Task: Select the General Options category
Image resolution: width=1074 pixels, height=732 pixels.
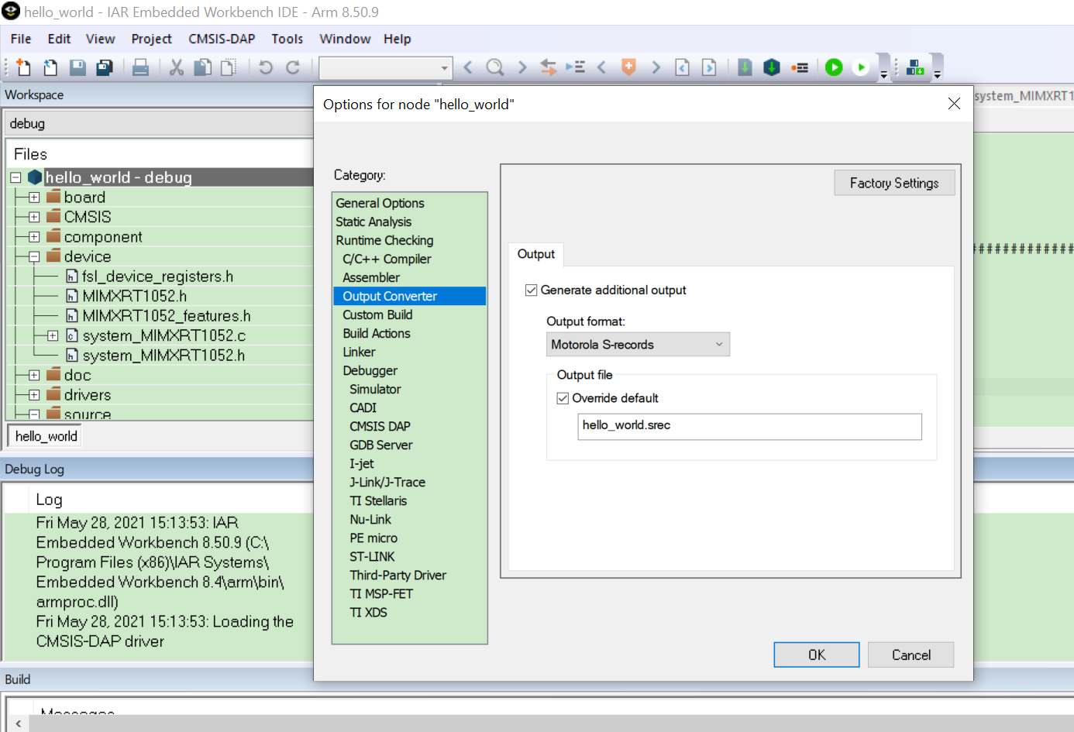Action: (380, 203)
